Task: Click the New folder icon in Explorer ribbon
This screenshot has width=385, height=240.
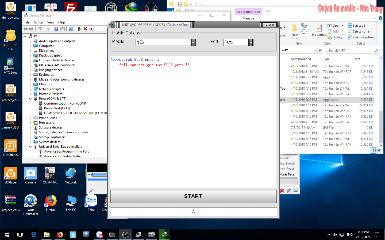Action: coord(295,32)
